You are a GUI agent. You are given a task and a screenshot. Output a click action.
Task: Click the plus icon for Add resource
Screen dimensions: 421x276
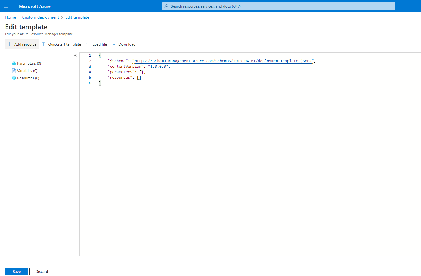click(x=10, y=44)
